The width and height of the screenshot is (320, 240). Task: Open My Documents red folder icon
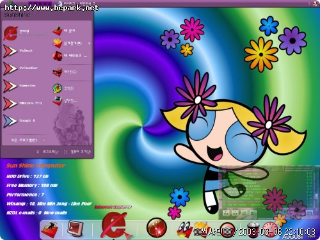57,31
